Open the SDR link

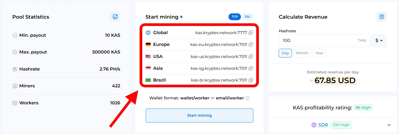pos(323,125)
